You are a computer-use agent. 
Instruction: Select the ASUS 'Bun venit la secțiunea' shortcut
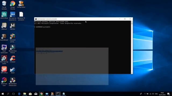(13, 16)
